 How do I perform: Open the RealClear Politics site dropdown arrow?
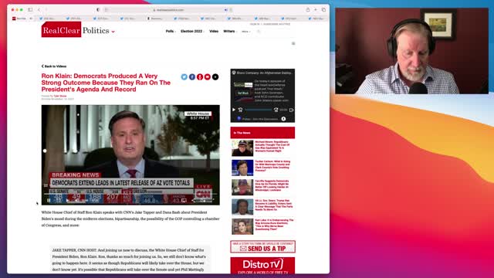point(113,32)
